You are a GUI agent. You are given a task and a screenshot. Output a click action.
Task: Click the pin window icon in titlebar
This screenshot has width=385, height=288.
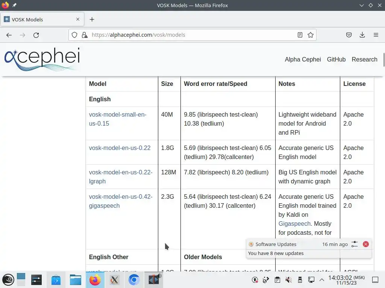pyautogui.click(x=15, y=5)
